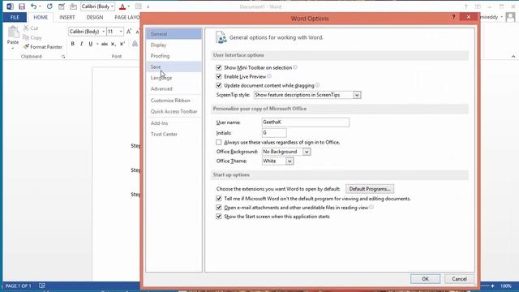Viewport: 519px width, 292px height.
Task: Open the Paste options dropdown arrow
Action: 13,49
